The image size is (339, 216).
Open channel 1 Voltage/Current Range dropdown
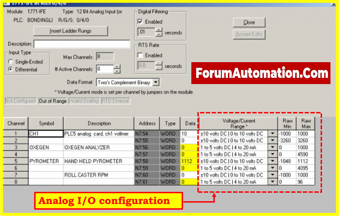pos(273,134)
